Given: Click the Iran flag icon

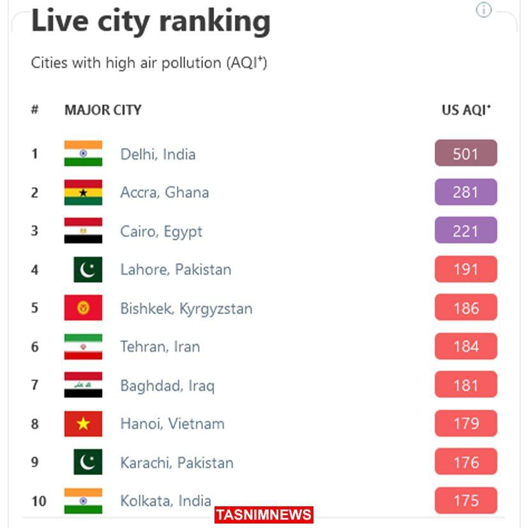Looking at the screenshot, I should pos(83,347).
